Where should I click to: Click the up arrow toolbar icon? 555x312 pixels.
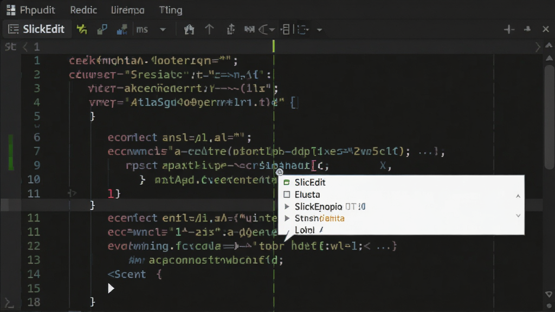click(x=209, y=29)
